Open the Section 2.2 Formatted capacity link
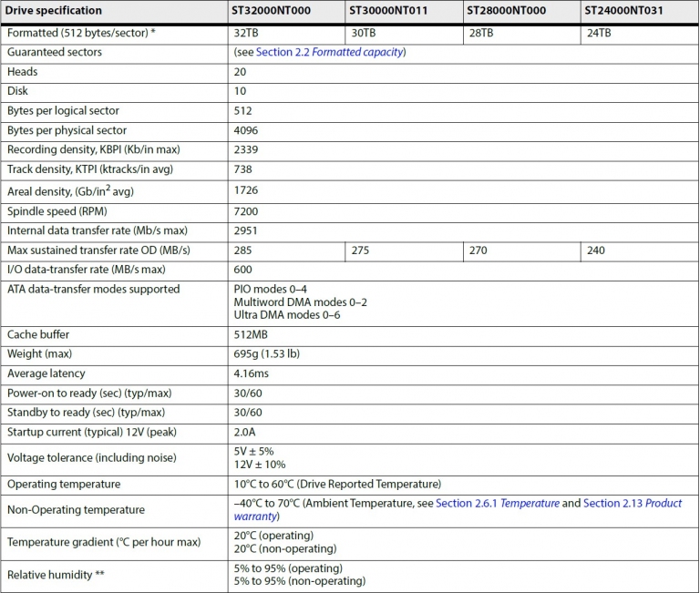Viewport: 700px width, 593px height. [x=329, y=52]
